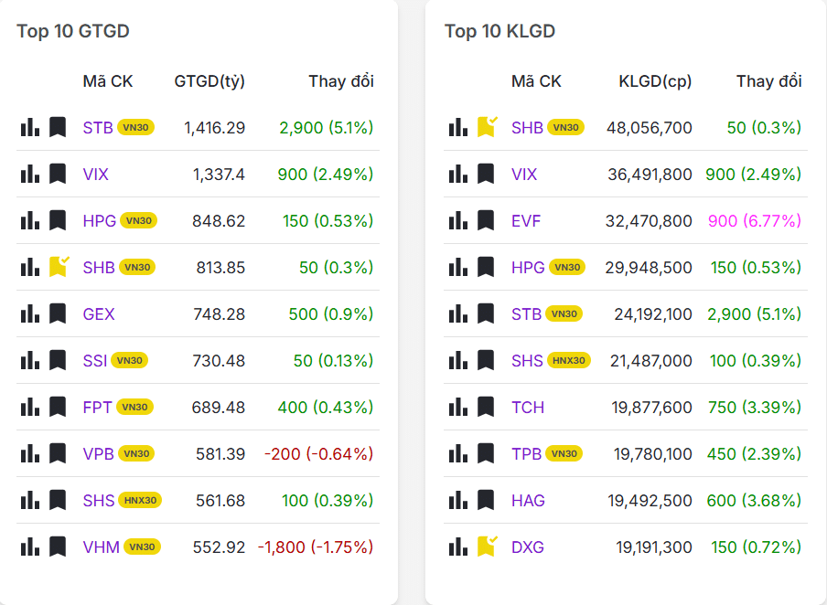827x605 pixels.
Task: Remove SHB bookmark in Top 10 KLGD
Action: pyautogui.click(x=487, y=127)
